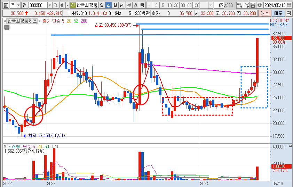
Task: Open the custom interval combo box
Action: [206, 5]
